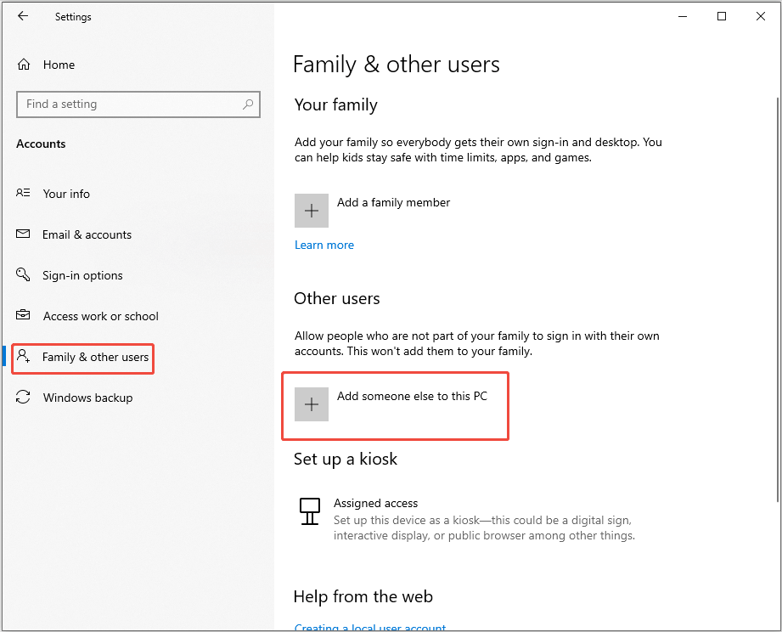Click Creating a local user account link
Image resolution: width=782 pixels, height=632 pixels.
369,627
